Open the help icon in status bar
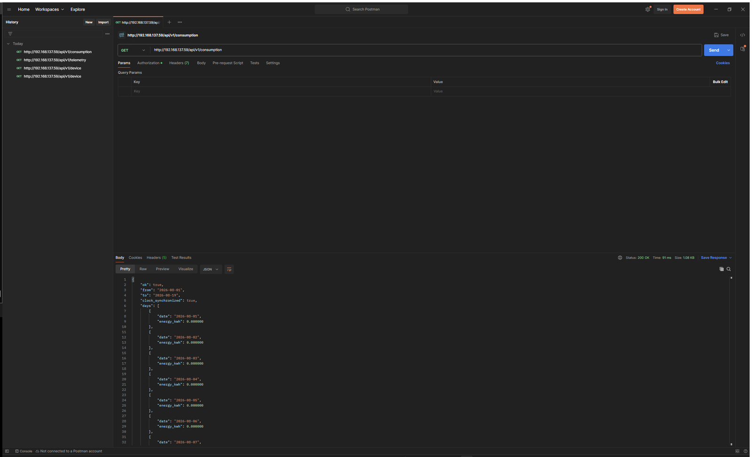Image resolution: width=752 pixels, height=457 pixels. (x=745, y=451)
